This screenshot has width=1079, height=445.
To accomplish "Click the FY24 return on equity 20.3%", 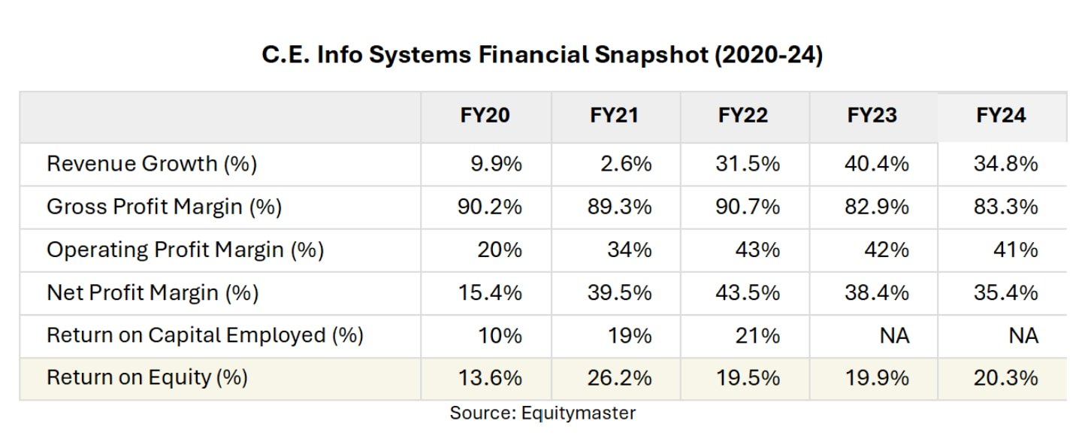I will [x=1006, y=377].
